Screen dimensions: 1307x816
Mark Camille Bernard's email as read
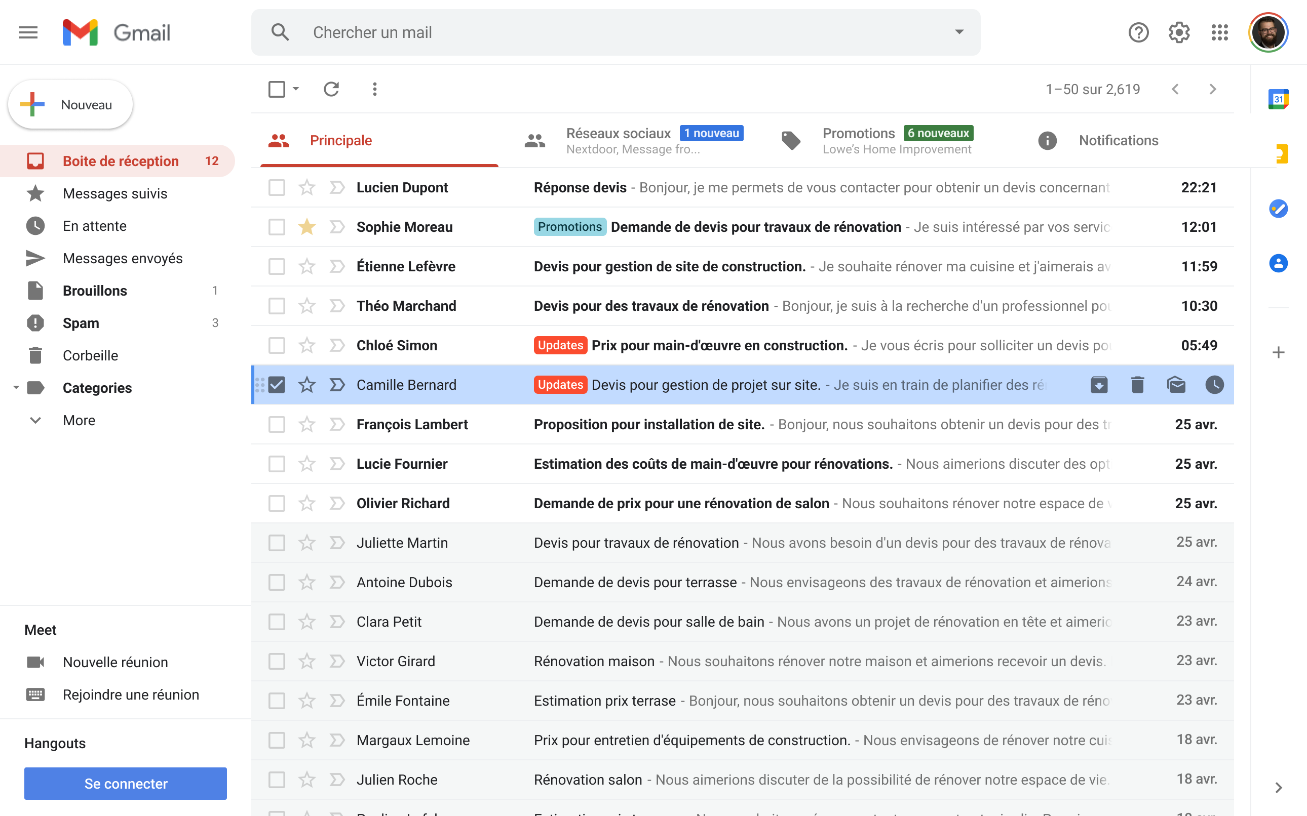tap(1176, 385)
